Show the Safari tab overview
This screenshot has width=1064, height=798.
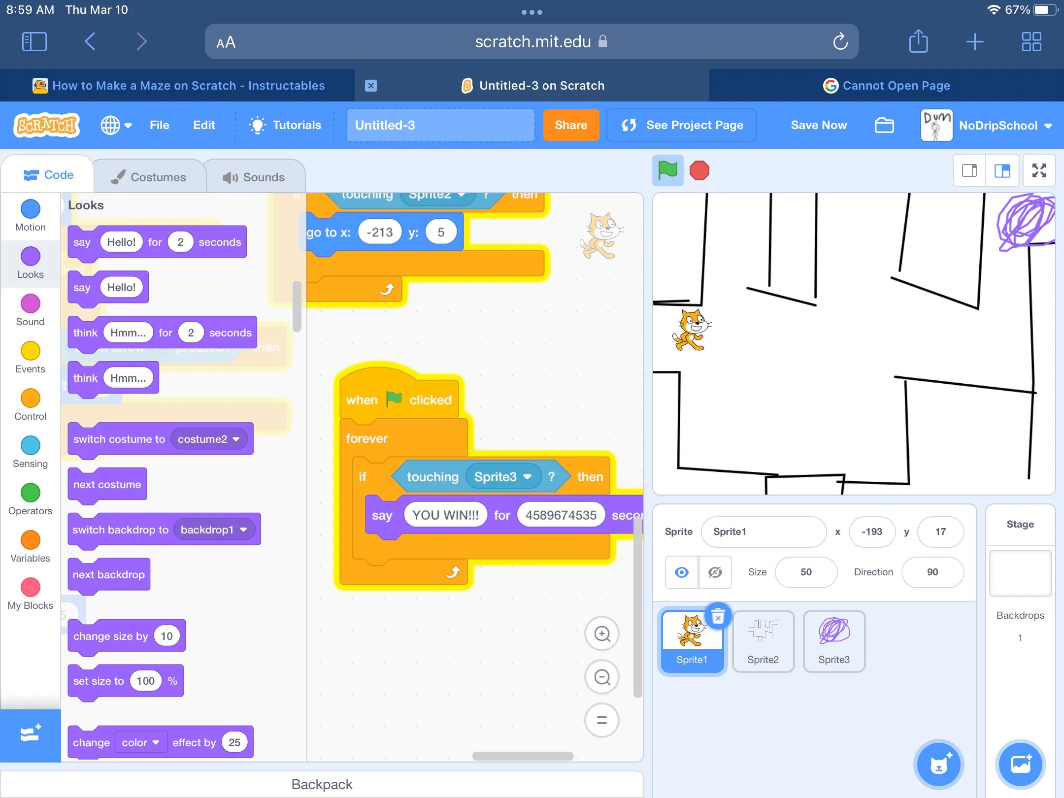pos(1031,42)
